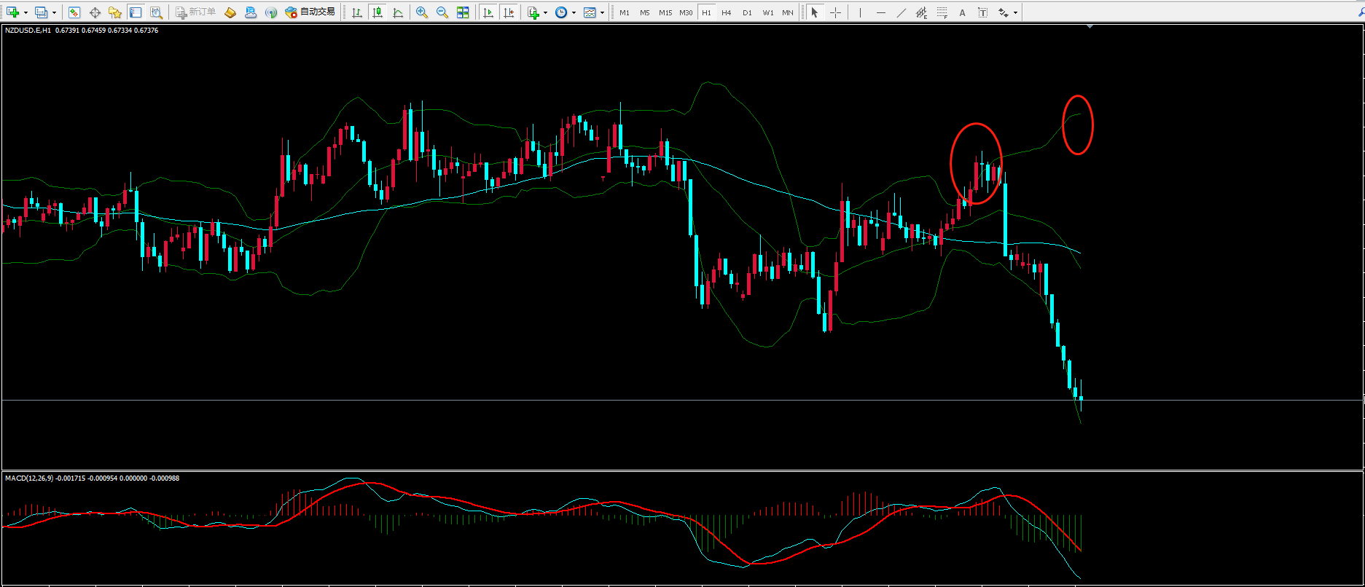Zoom out on the chart
The width and height of the screenshot is (1365, 587).
tap(442, 12)
